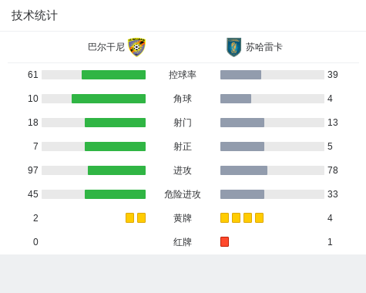Click the green 控球率 bar for 巴尔干尼
366x293 pixels.
[113, 75]
